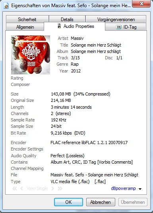
Task: Confirm with the OK button
Action: pyautogui.click(x=68, y=202)
